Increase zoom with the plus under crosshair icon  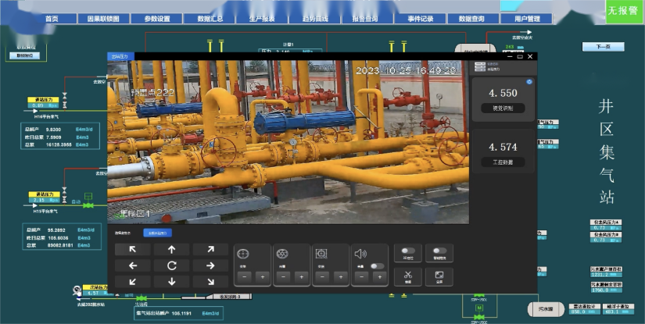(x=262, y=276)
